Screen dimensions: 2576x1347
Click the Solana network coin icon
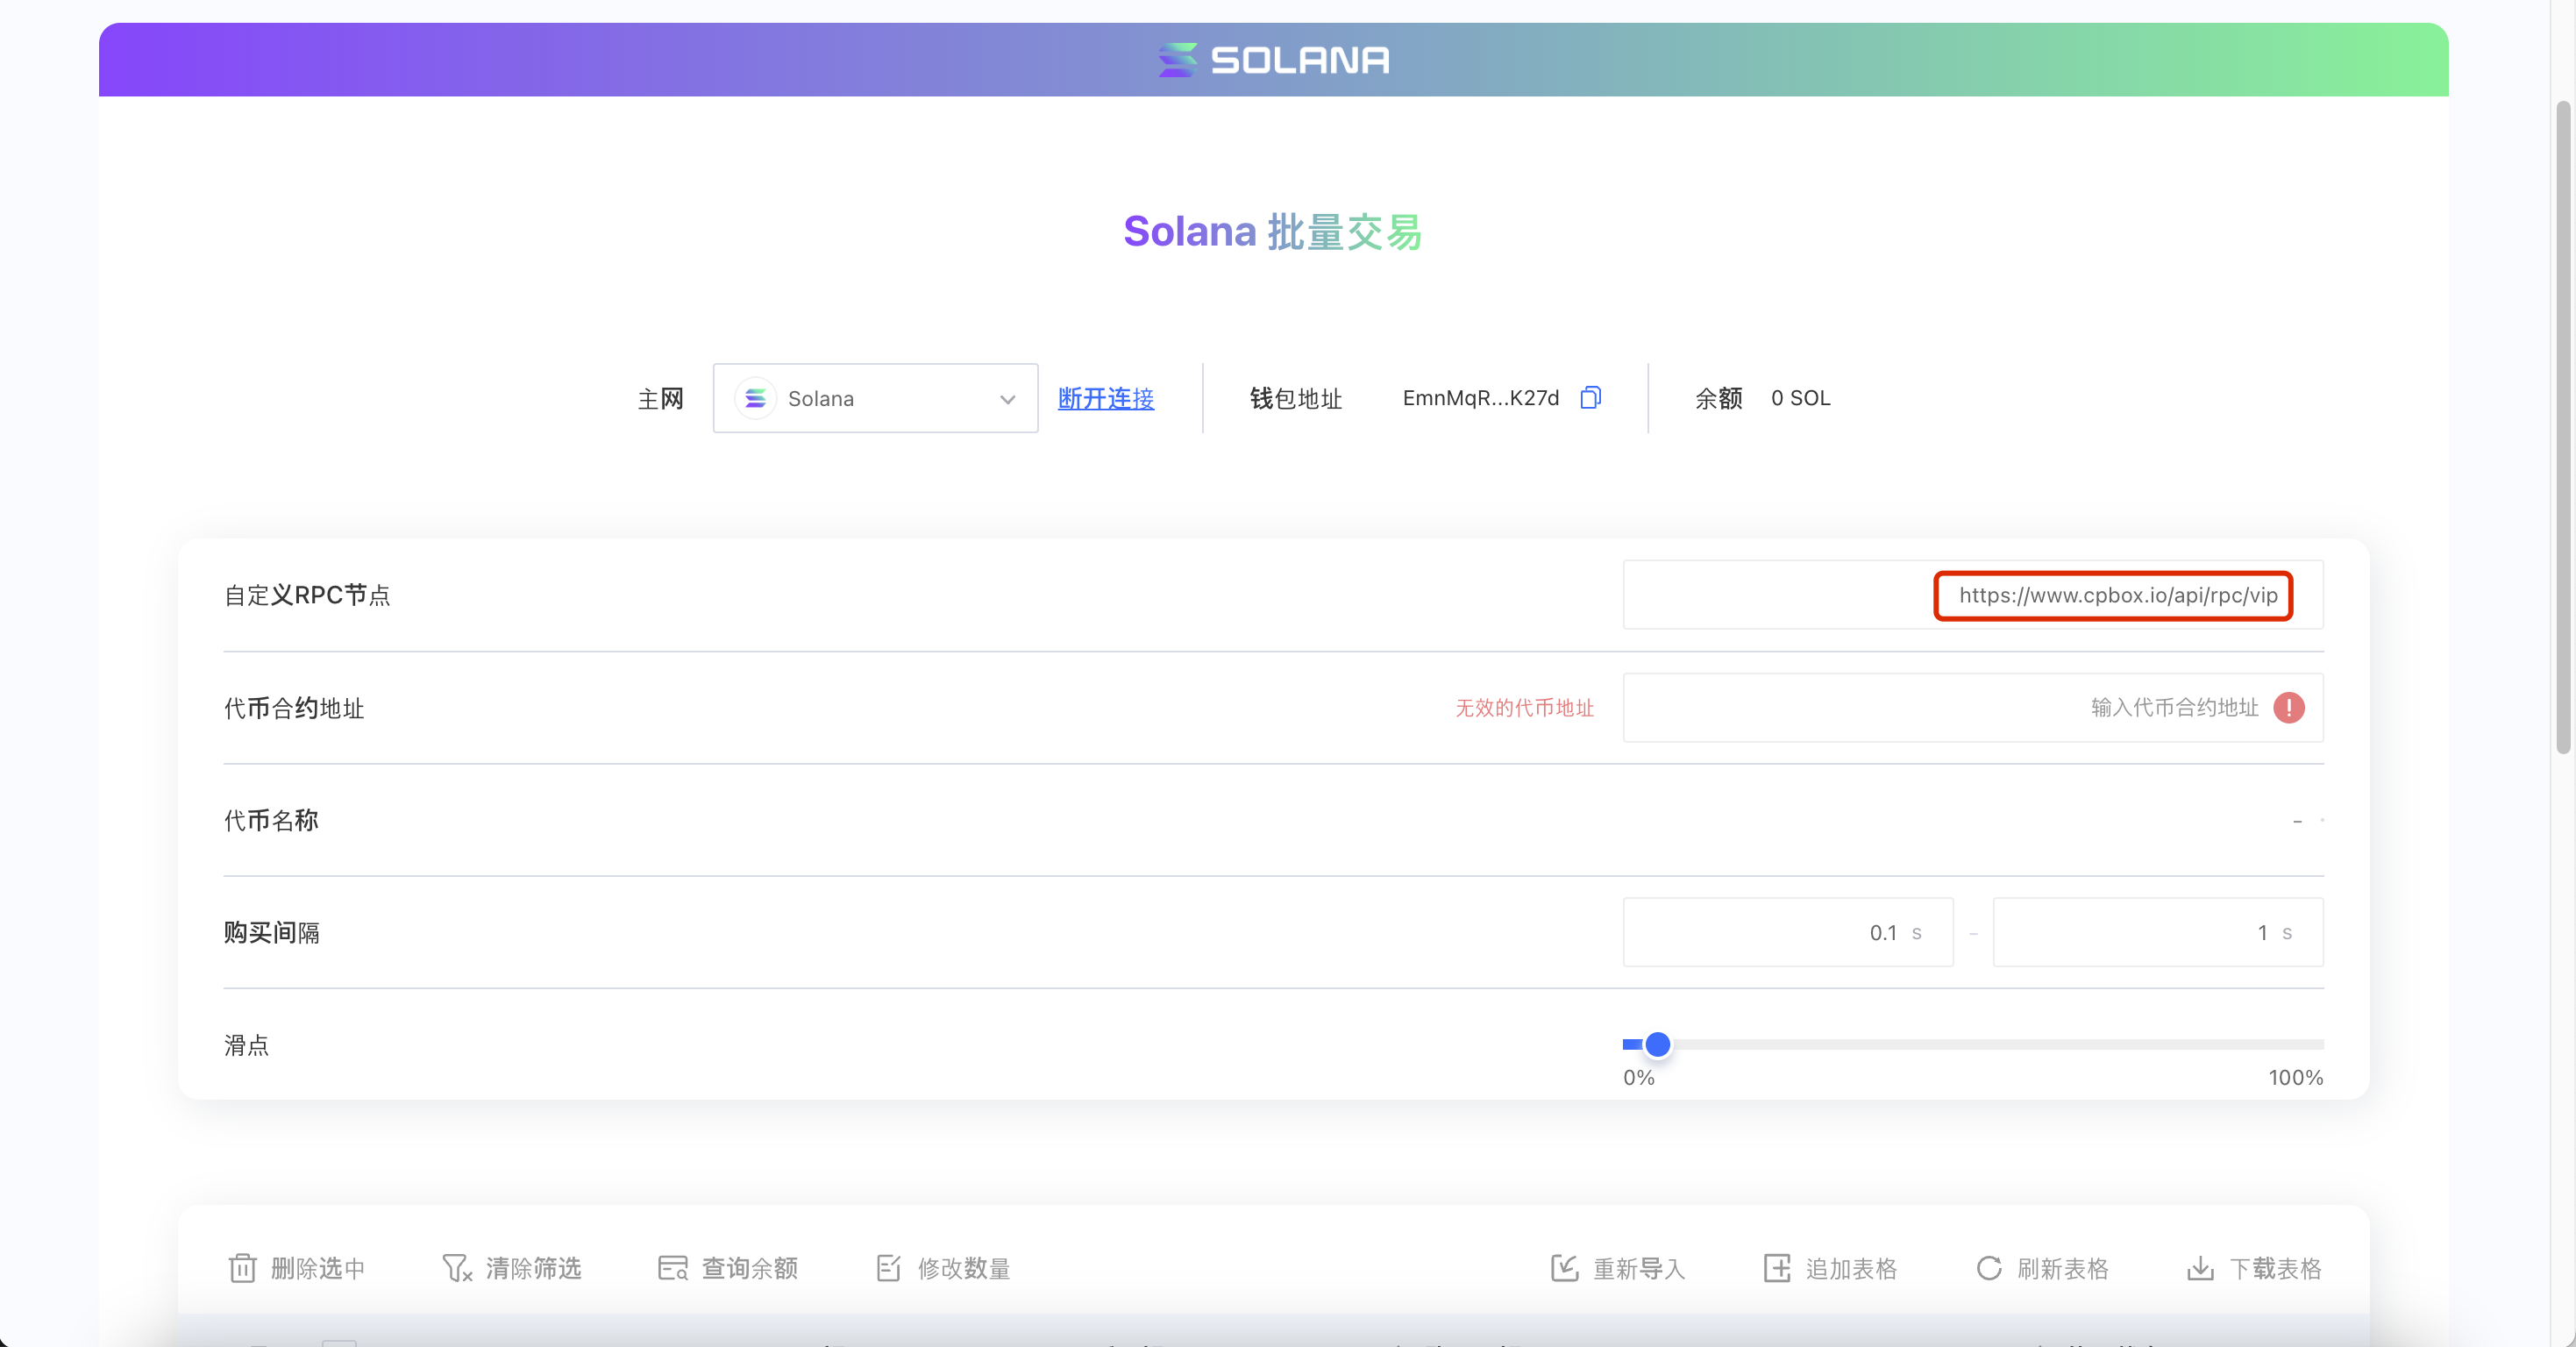pos(755,398)
